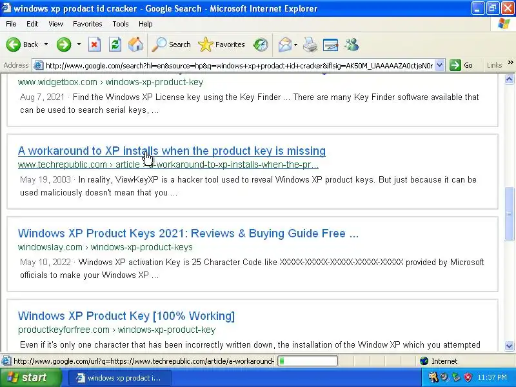Click the keys tray icon
Screen dimensions: 516x387
coord(433,377)
